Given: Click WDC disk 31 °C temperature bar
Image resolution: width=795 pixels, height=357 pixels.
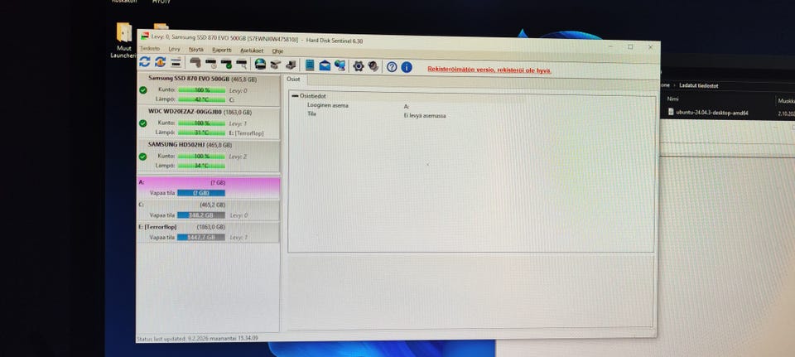Looking at the screenshot, I should pos(201,133).
